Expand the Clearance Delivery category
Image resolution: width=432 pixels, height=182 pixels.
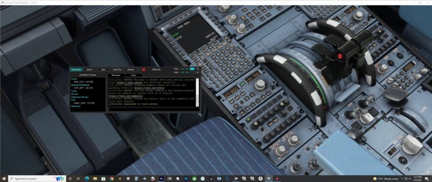pos(79,97)
